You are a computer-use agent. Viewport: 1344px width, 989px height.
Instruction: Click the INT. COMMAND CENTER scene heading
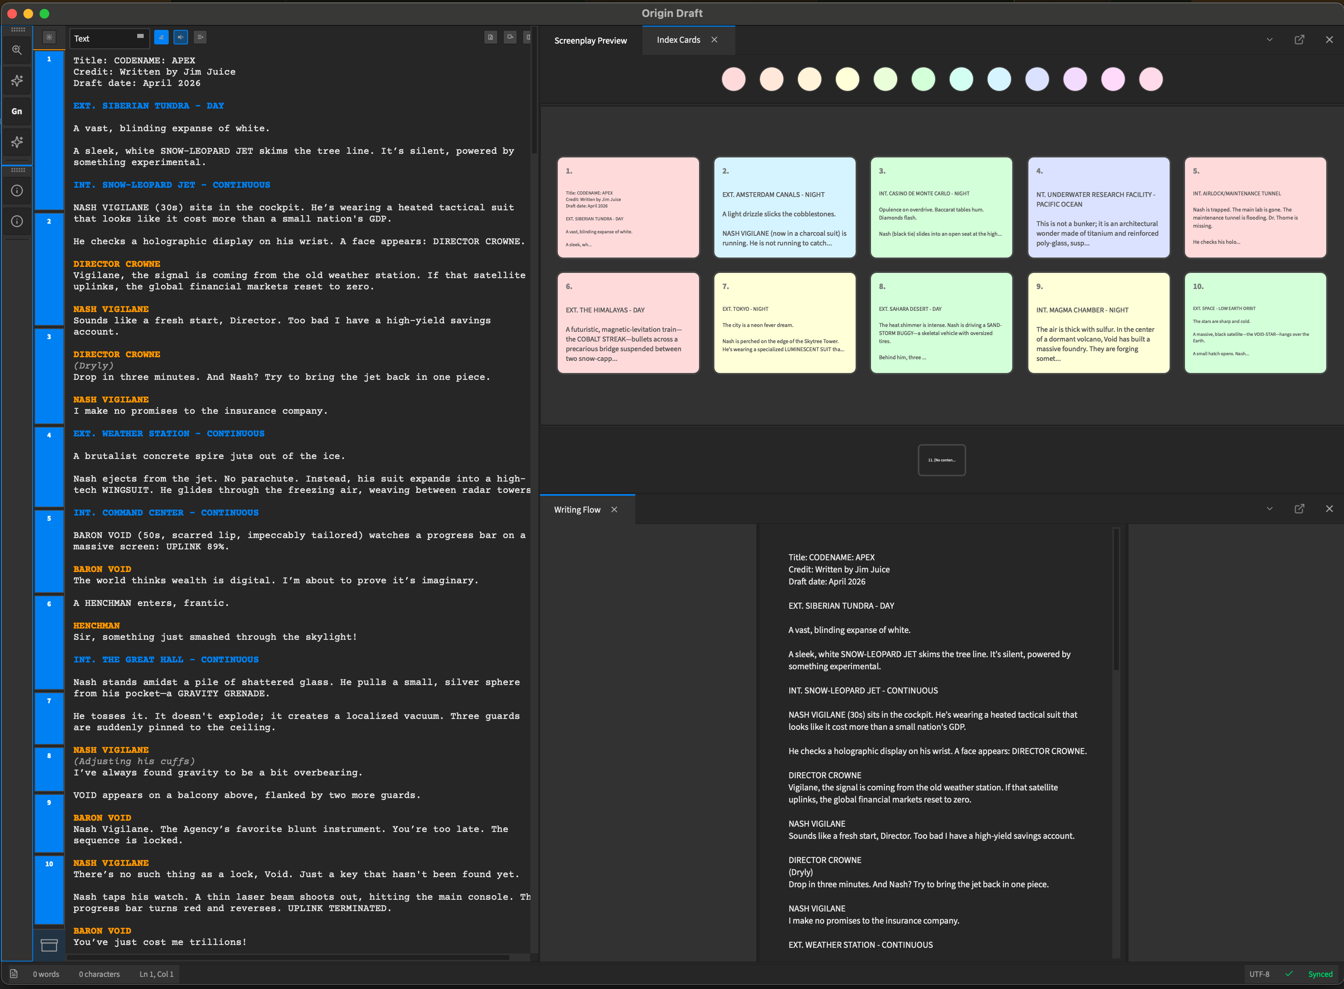coord(166,513)
